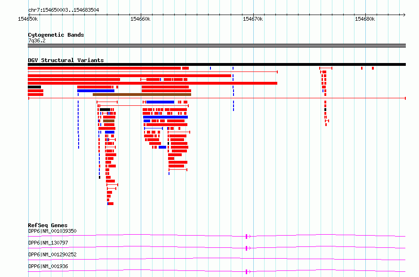Open the DGV Structural Variants track title
The image size is (419, 277).
[x=66, y=60]
